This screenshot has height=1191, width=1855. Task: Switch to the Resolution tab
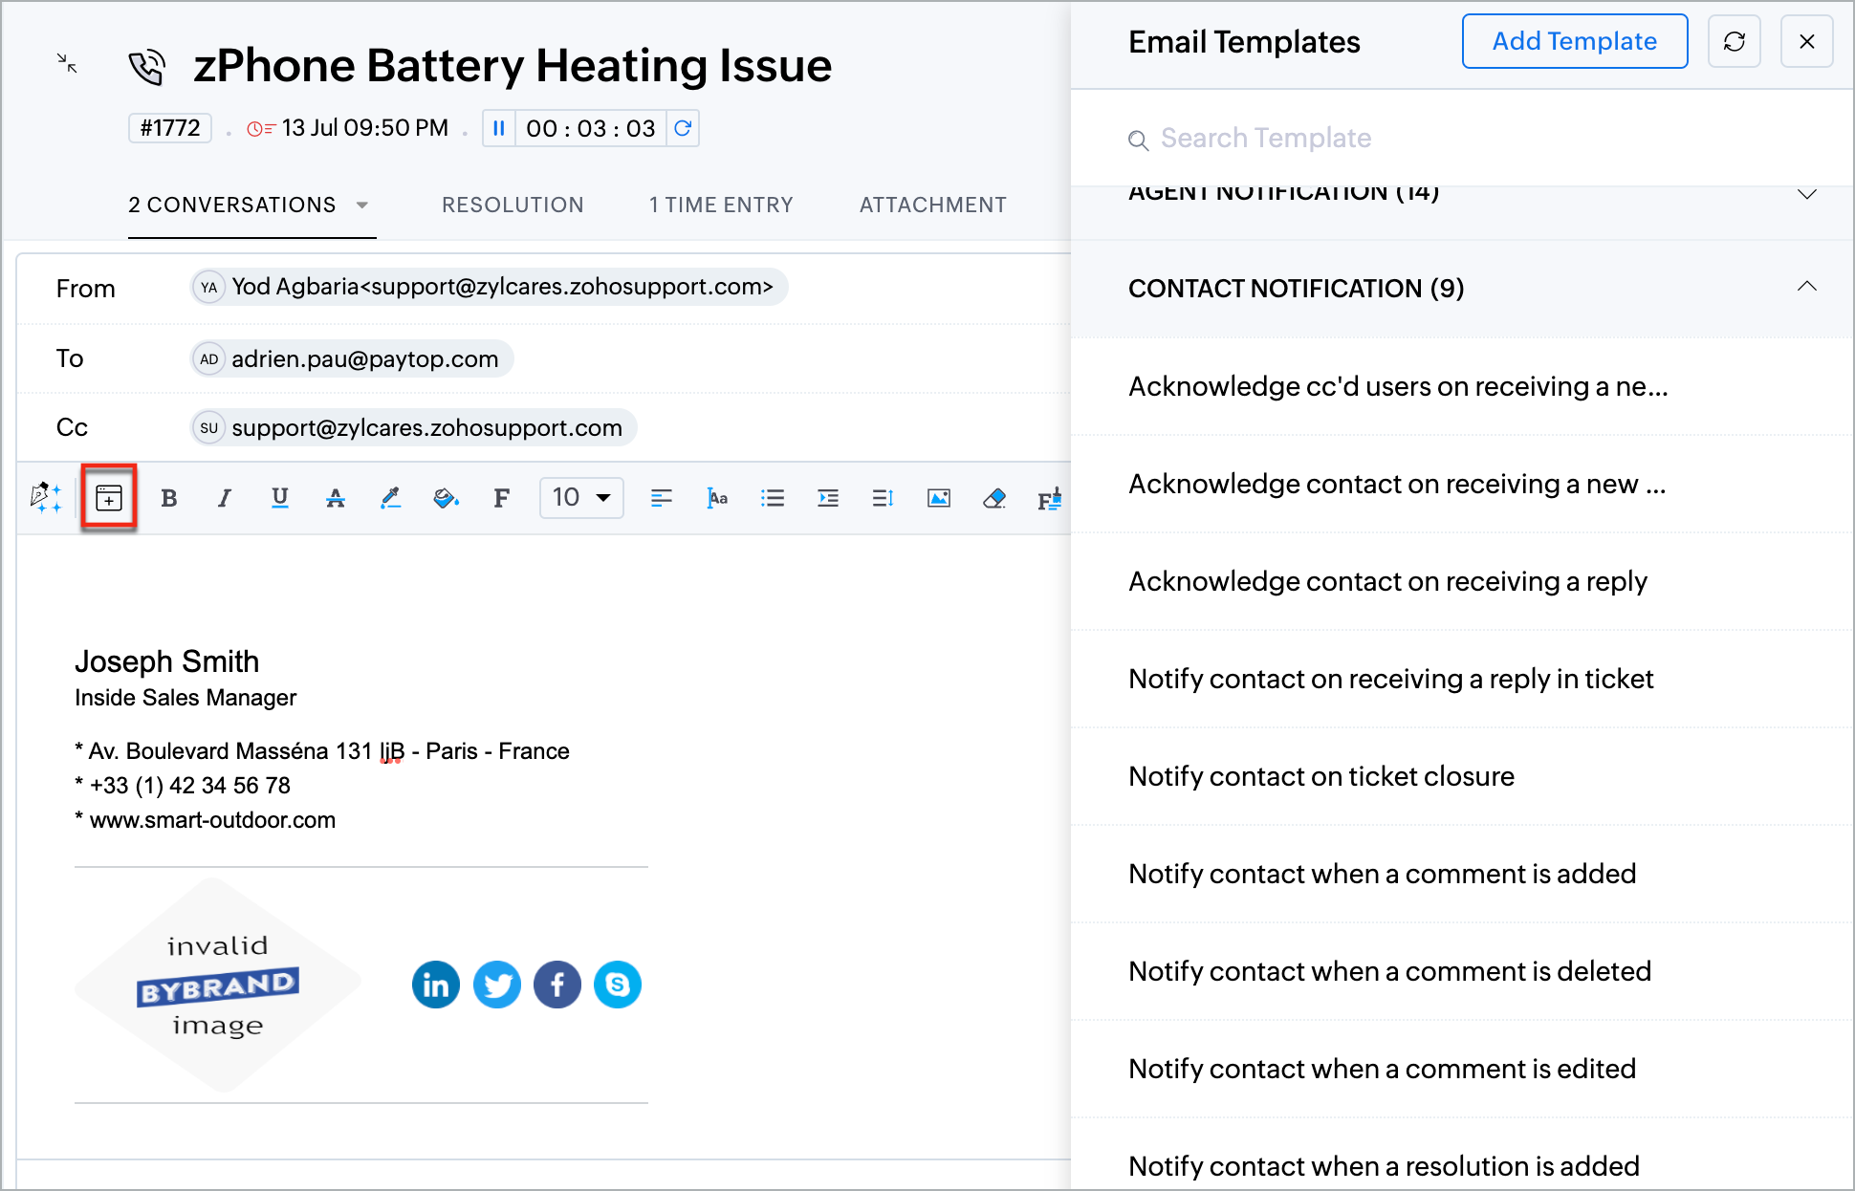513,205
